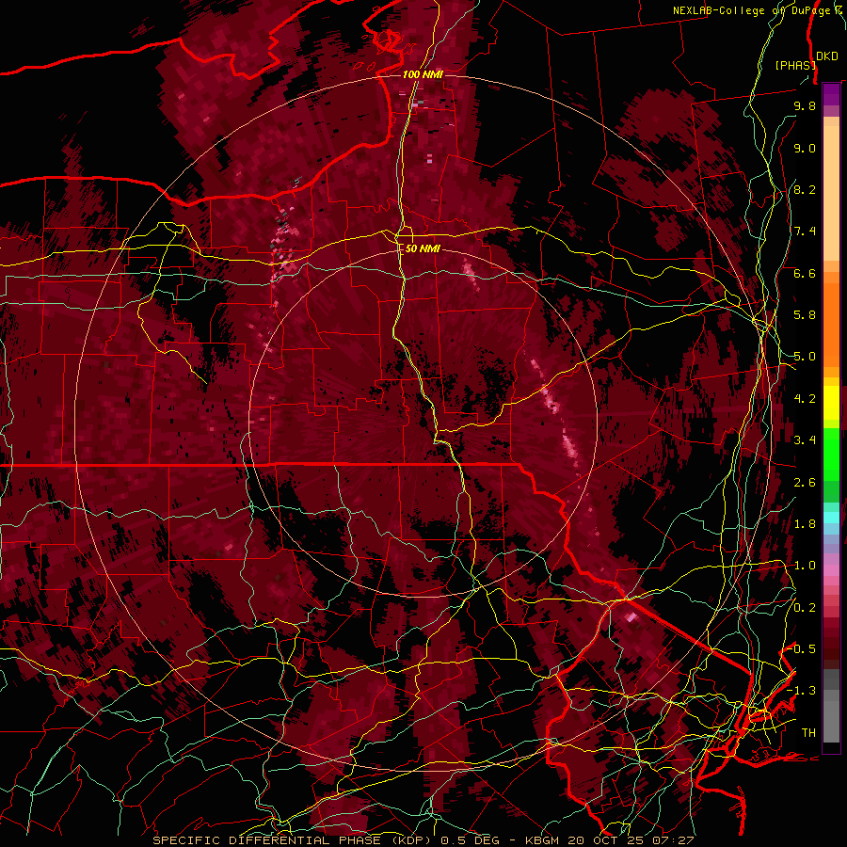Pick the pink segment of the color bar

click(831, 570)
